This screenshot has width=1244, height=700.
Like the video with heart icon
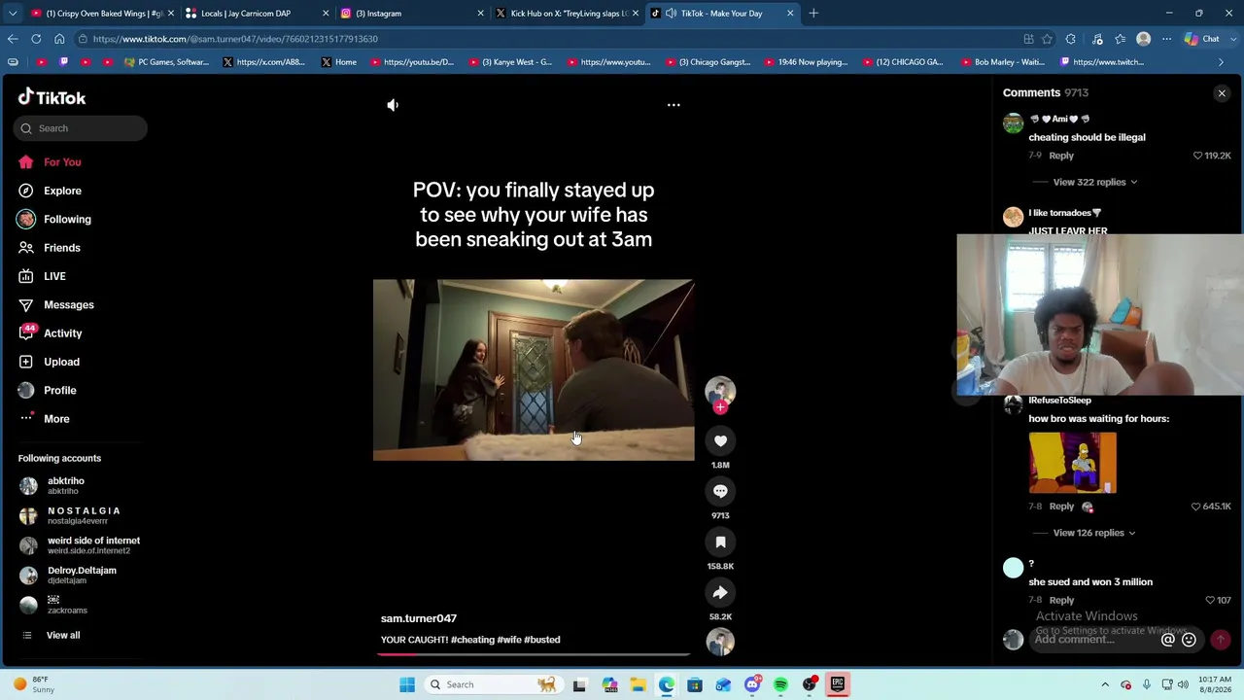click(x=720, y=440)
